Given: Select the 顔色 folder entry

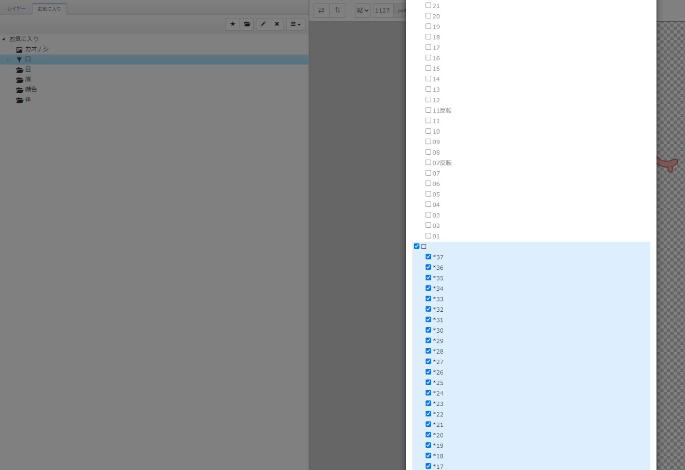Looking at the screenshot, I should (x=31, y=89).
